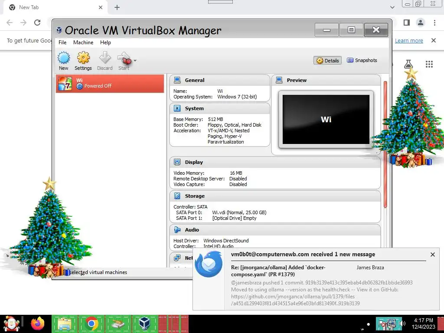The width and height of the screenshot is (444, 333).
Task: Switch to VirtualBox via taskbar icon
Action: (144, 323)
